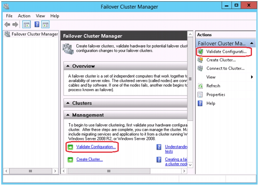Screen dimensions: 261x192
Task: Click green arrow icon beside Create Cluster link
Action: tap(70, 159)
